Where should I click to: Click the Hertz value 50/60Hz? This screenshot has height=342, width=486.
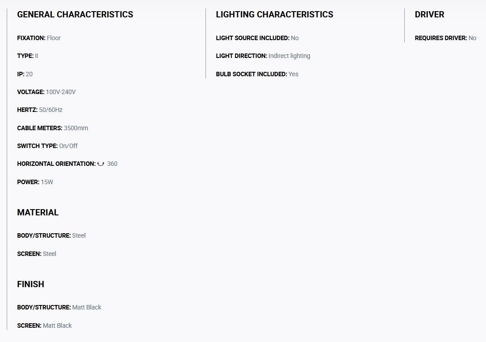50,110
